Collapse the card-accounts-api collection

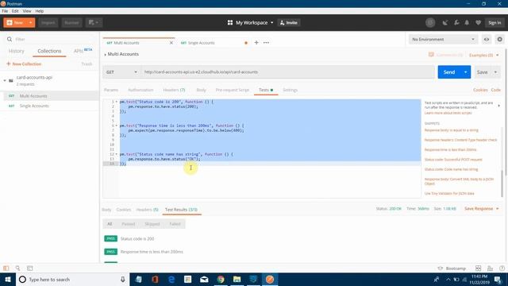pos(5,80)
